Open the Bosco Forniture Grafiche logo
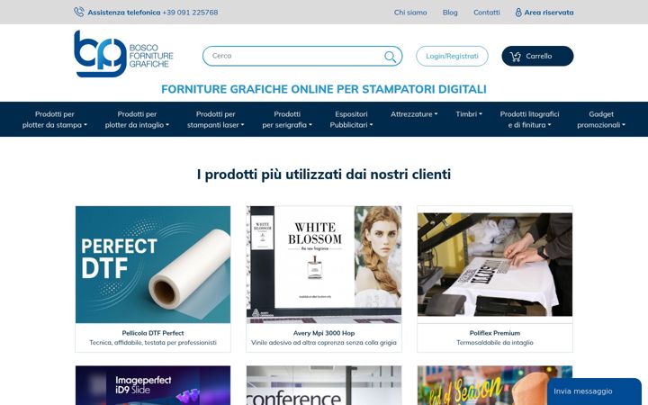Viewport: 648px width, 405px height. pyautogui.click(x=123, y=54)
